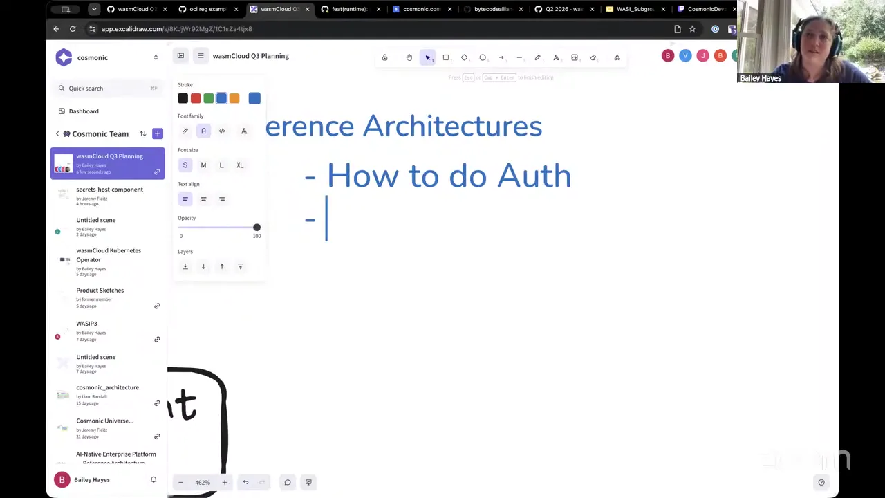Screen dimensions: 885x498
Task: Click the share link icon on Cosmonic Universe
Action: point(157,436)
